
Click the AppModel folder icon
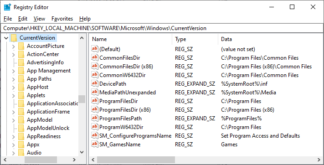coord(21,120)
